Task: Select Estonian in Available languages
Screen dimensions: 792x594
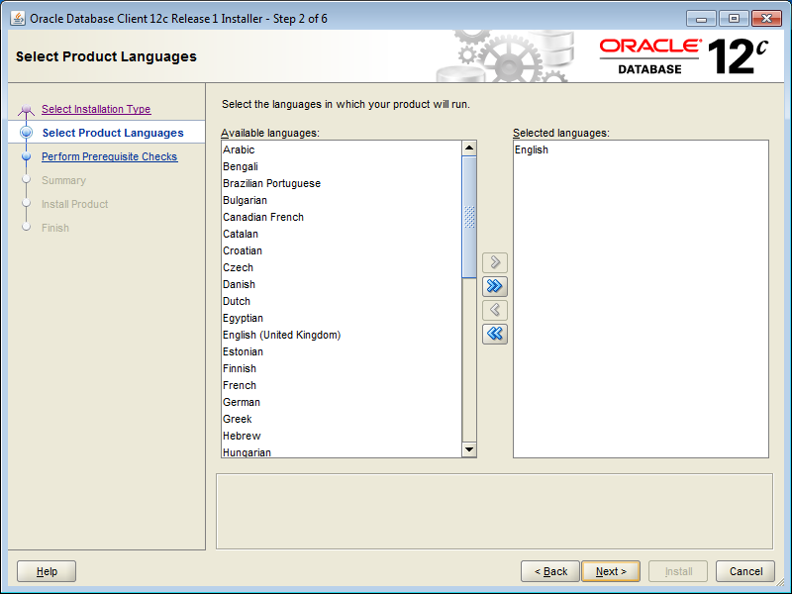Action: (342, 351)
